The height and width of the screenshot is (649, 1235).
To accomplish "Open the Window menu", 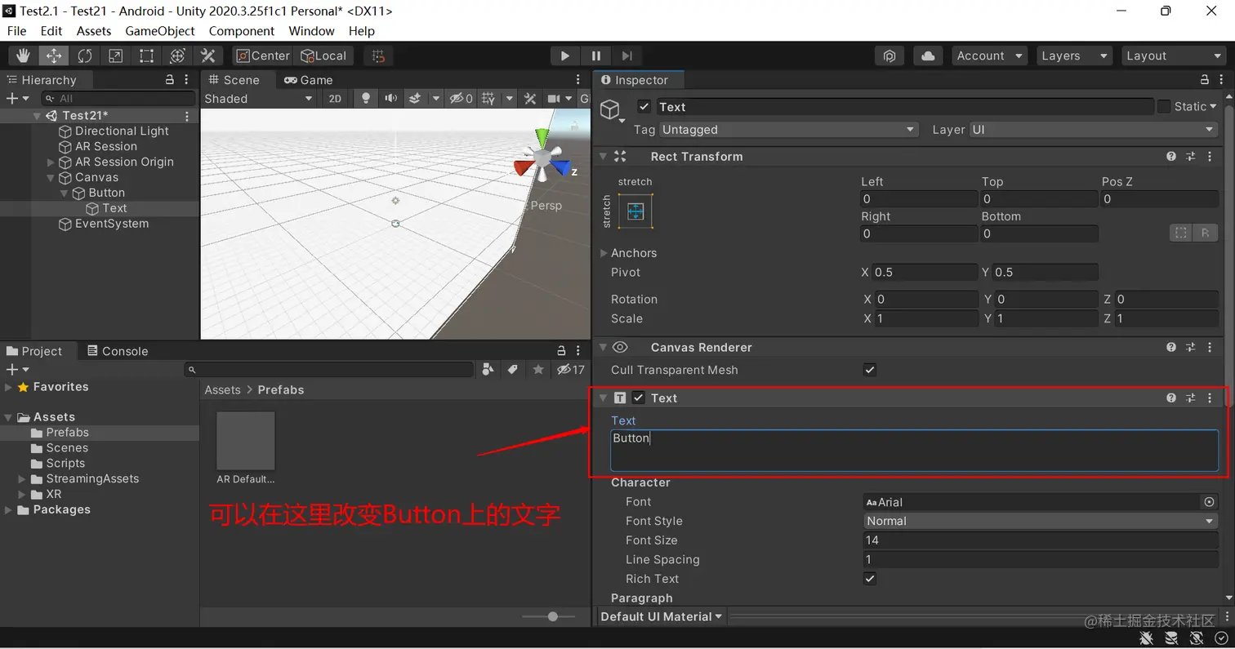I will 311,31.
